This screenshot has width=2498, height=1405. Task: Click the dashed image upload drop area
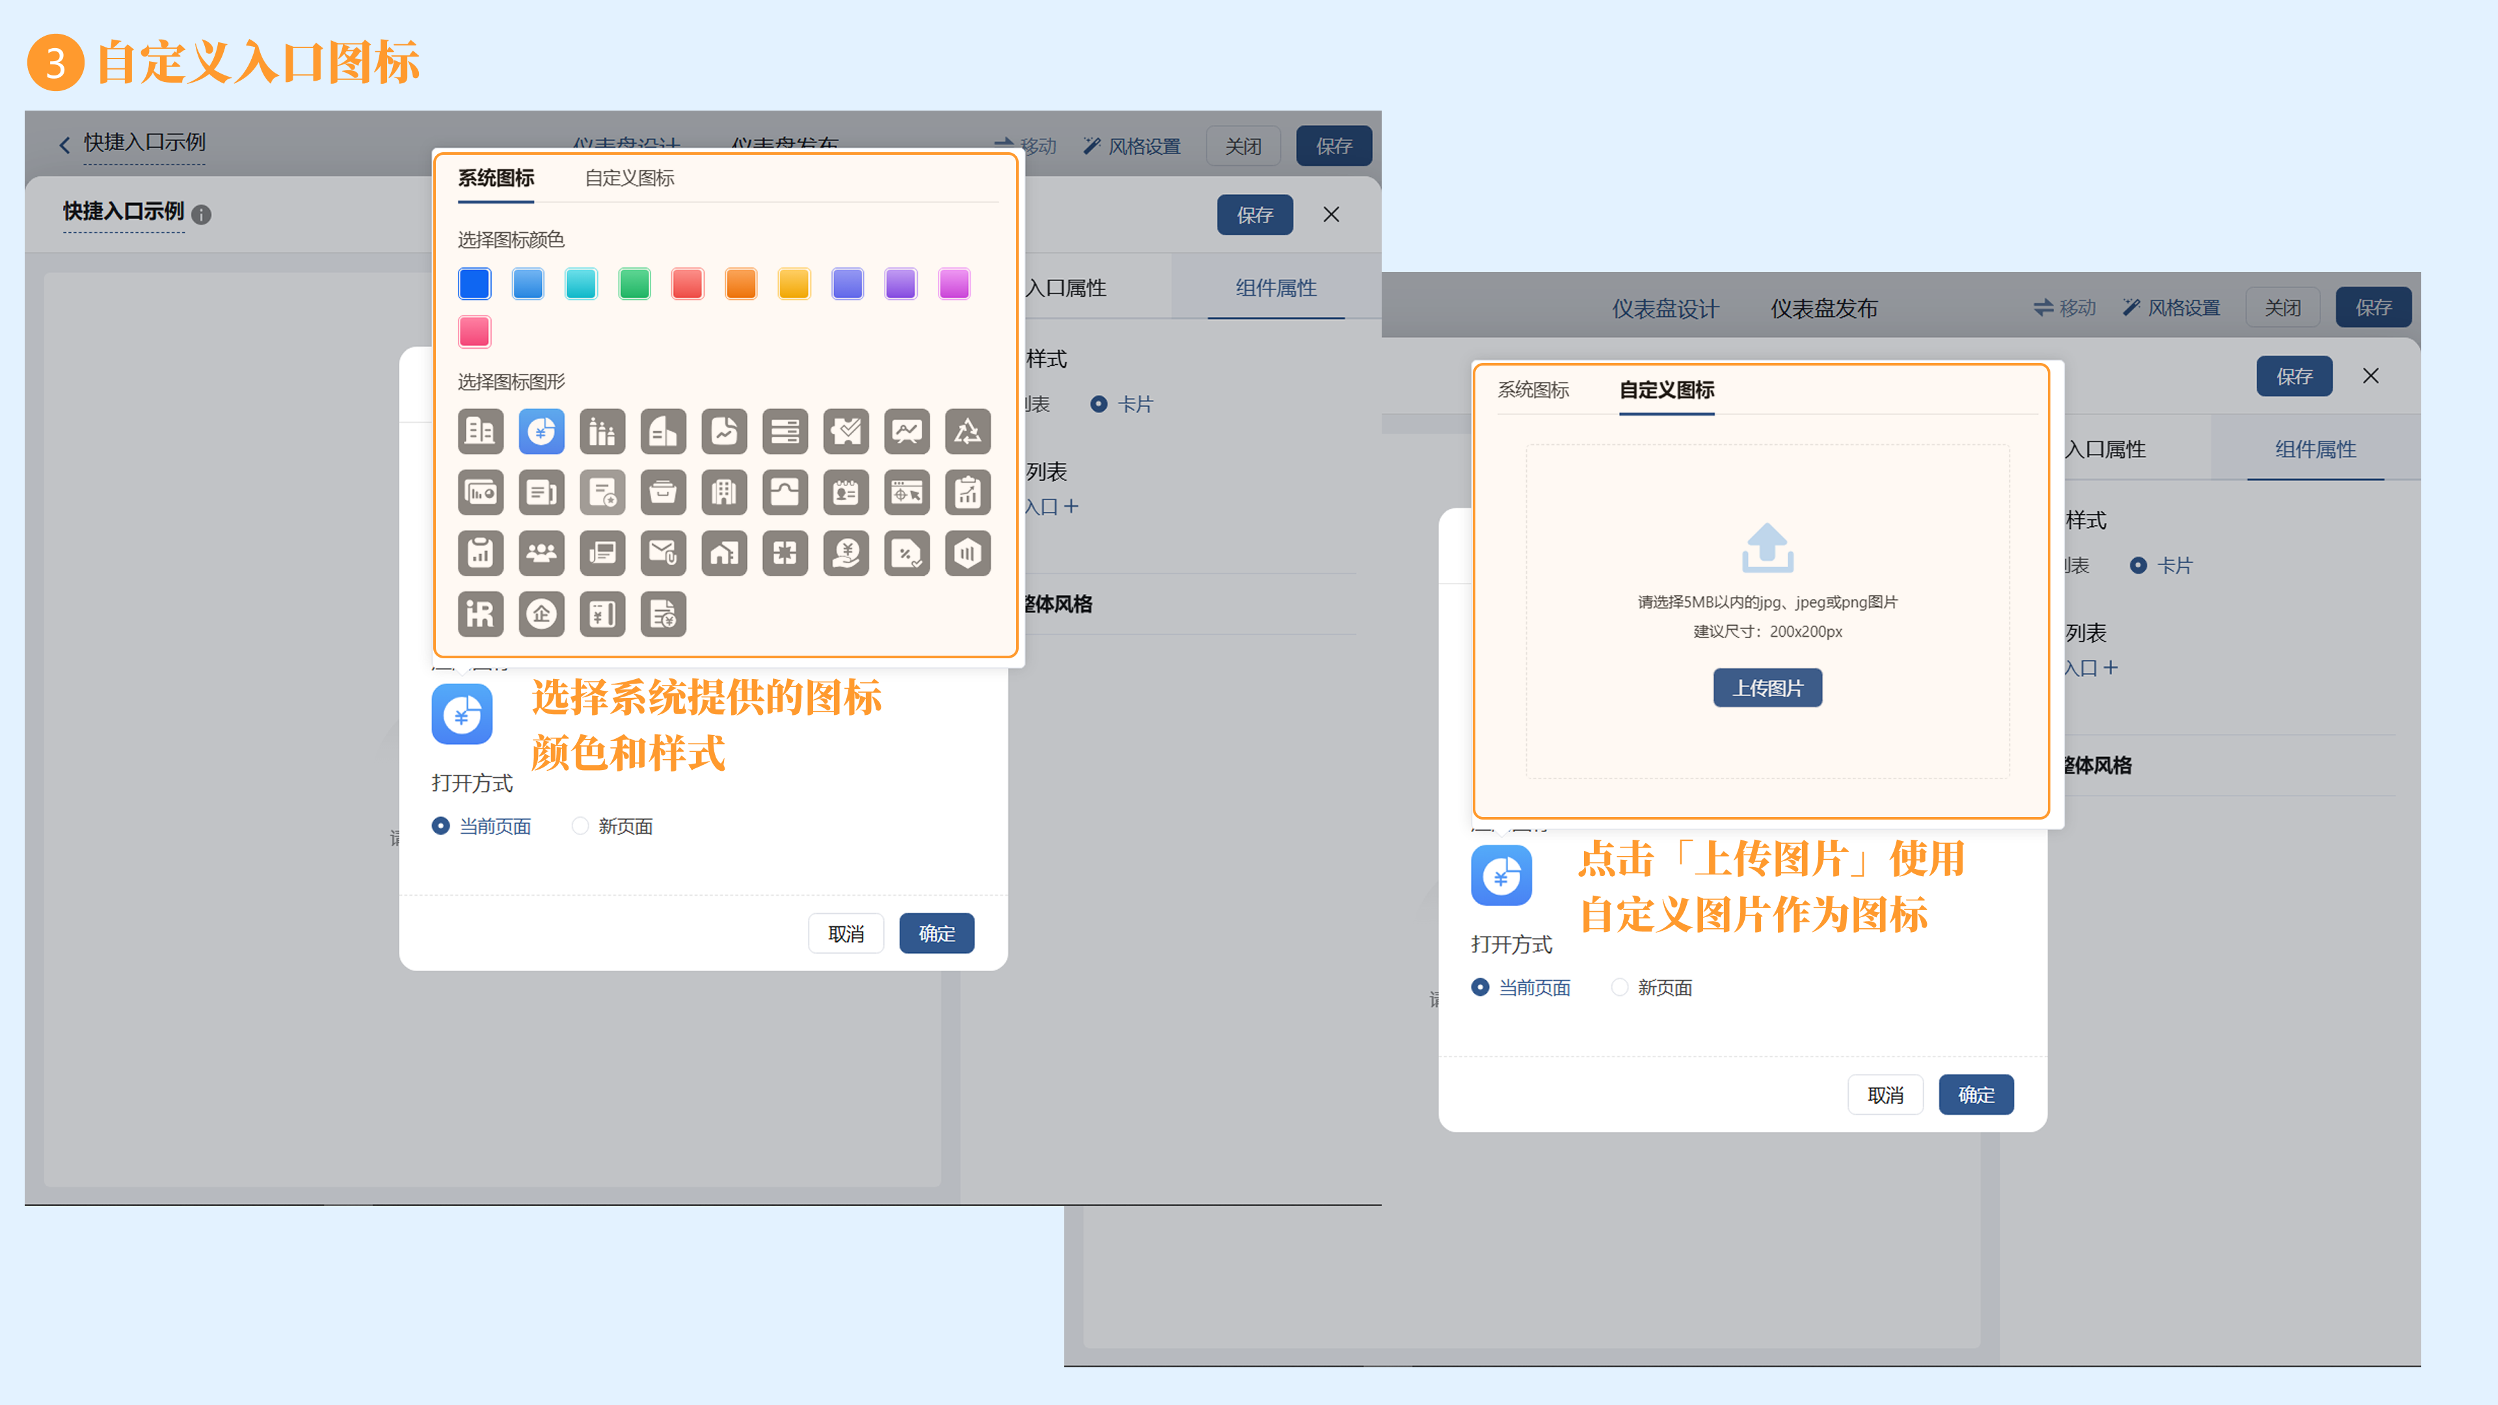click(x=1767, y=611)
